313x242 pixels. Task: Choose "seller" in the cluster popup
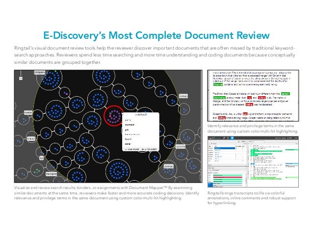(128, 144)
